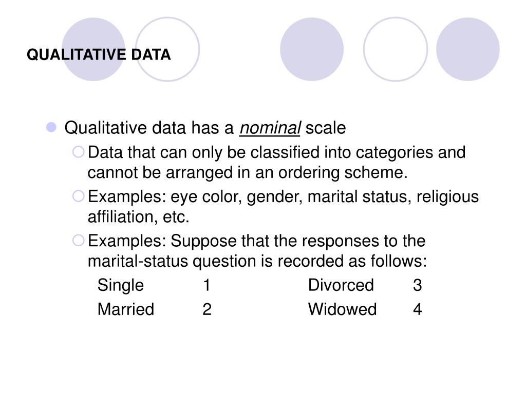Click the word Divorced in the table
This screenshot has width=526, height=394.
pos(341,285)
